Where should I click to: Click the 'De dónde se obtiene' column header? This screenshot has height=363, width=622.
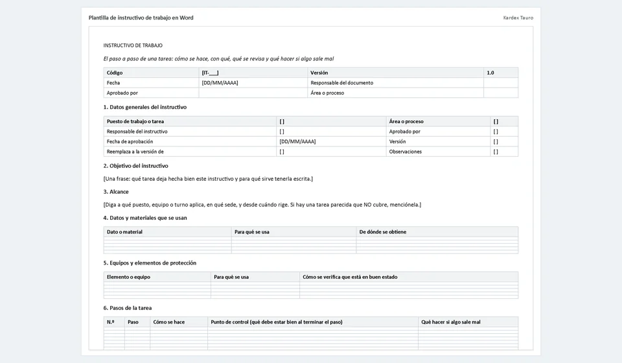(437, 231)
